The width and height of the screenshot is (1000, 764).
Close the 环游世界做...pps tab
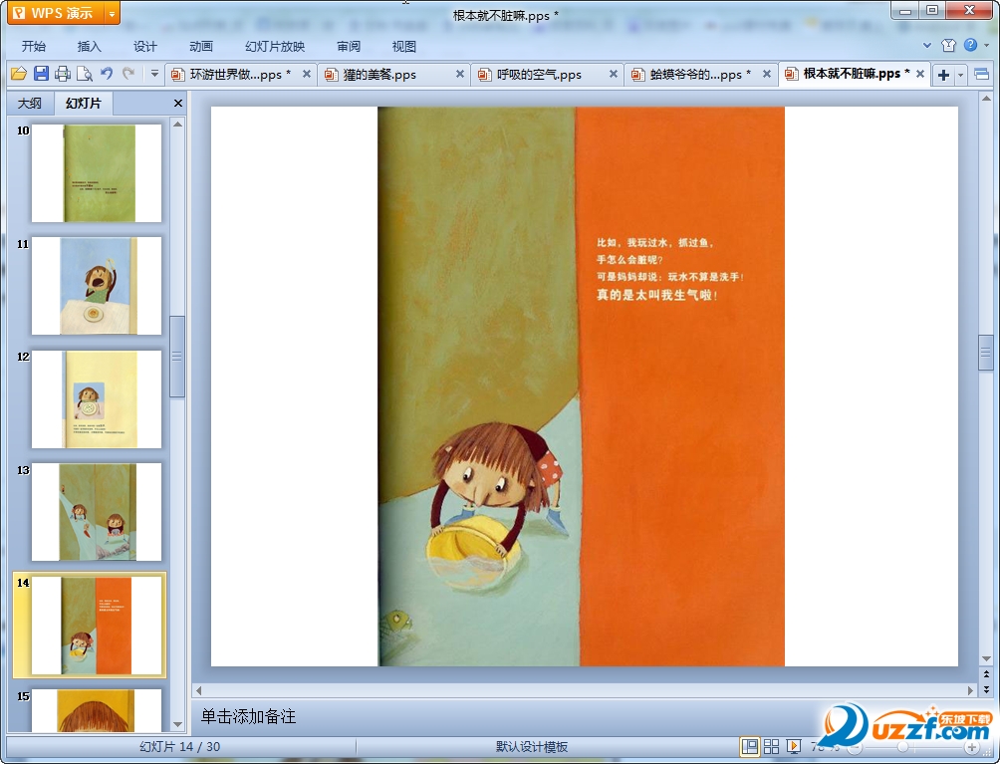[307, 74]
